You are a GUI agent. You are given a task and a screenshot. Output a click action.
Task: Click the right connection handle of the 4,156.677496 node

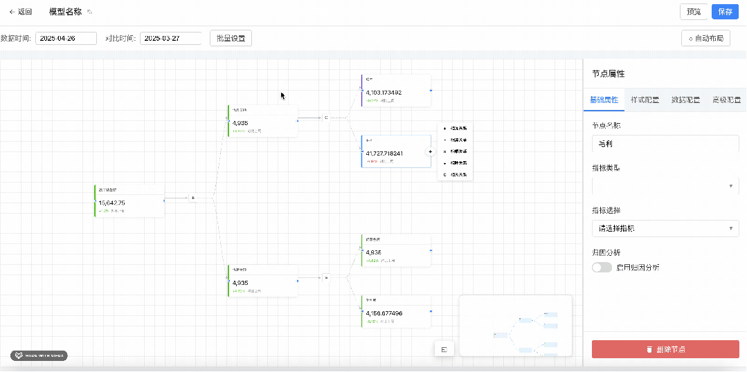click(431, 311)
